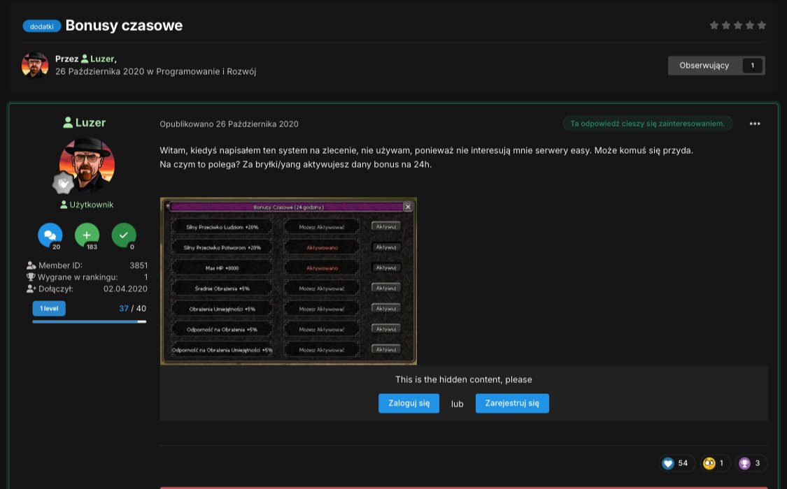Viewport: 787px width, 489px height.
Task: Click the Zaloguj się button
Action: 409,403
